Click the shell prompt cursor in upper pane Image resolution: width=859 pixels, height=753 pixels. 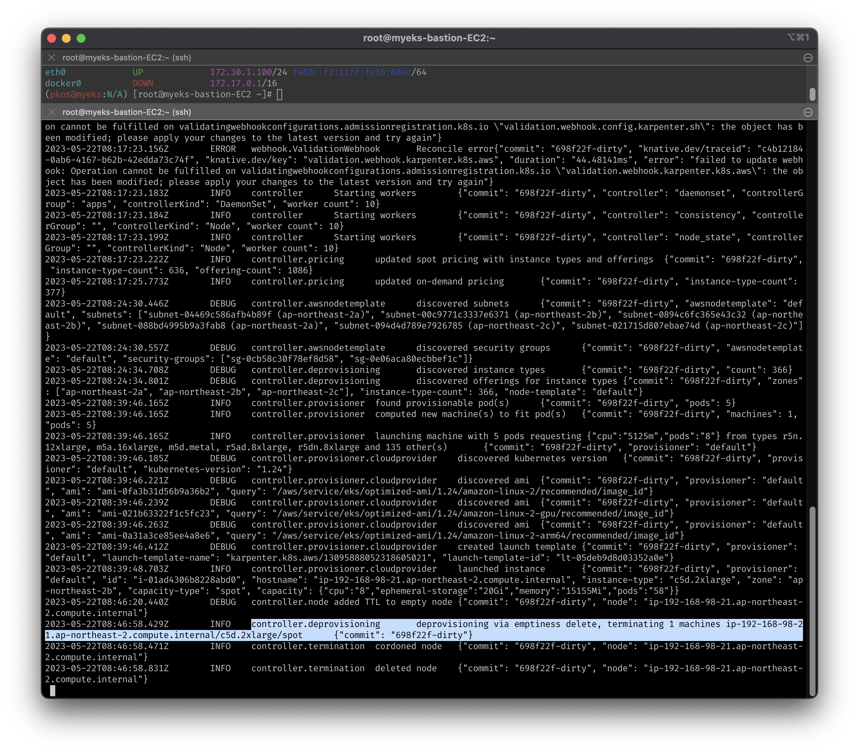pyautogui.click(x=280, y=95)
